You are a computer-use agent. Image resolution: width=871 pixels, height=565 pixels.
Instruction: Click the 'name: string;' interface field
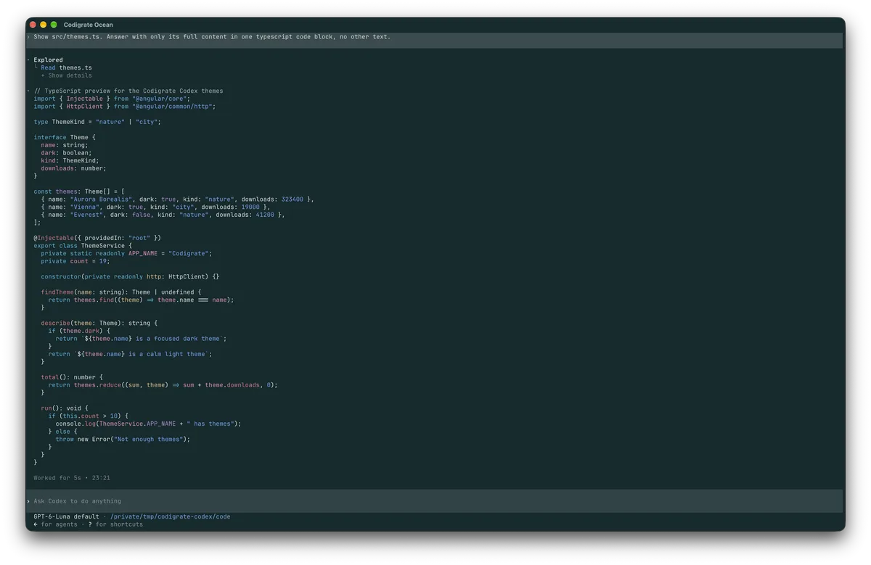point(65,145)
